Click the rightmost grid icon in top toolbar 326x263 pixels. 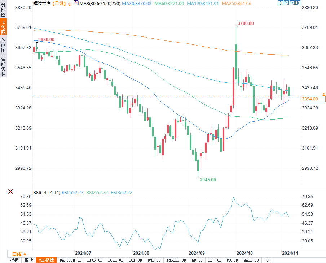tap(298, 3)
